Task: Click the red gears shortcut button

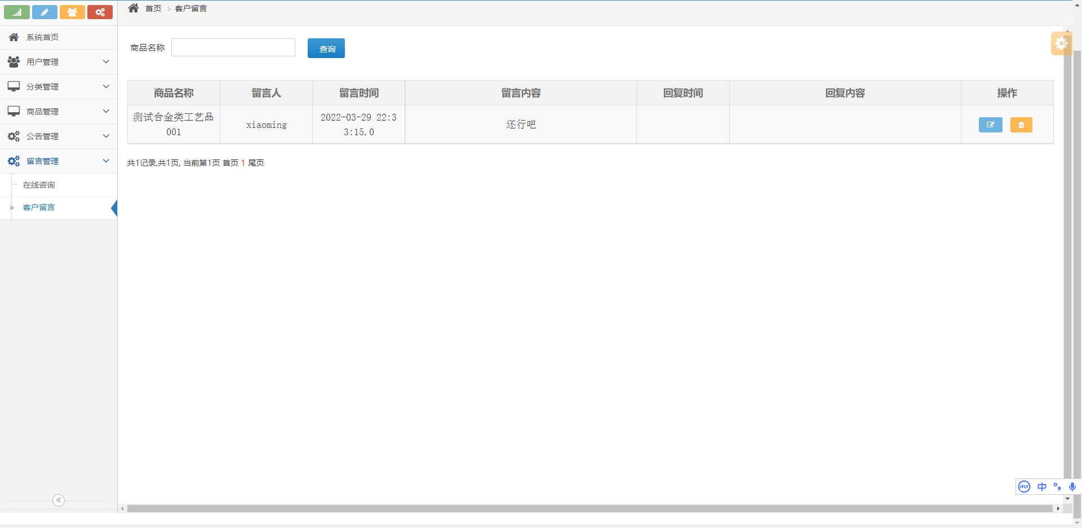Action: click(100, 12)
